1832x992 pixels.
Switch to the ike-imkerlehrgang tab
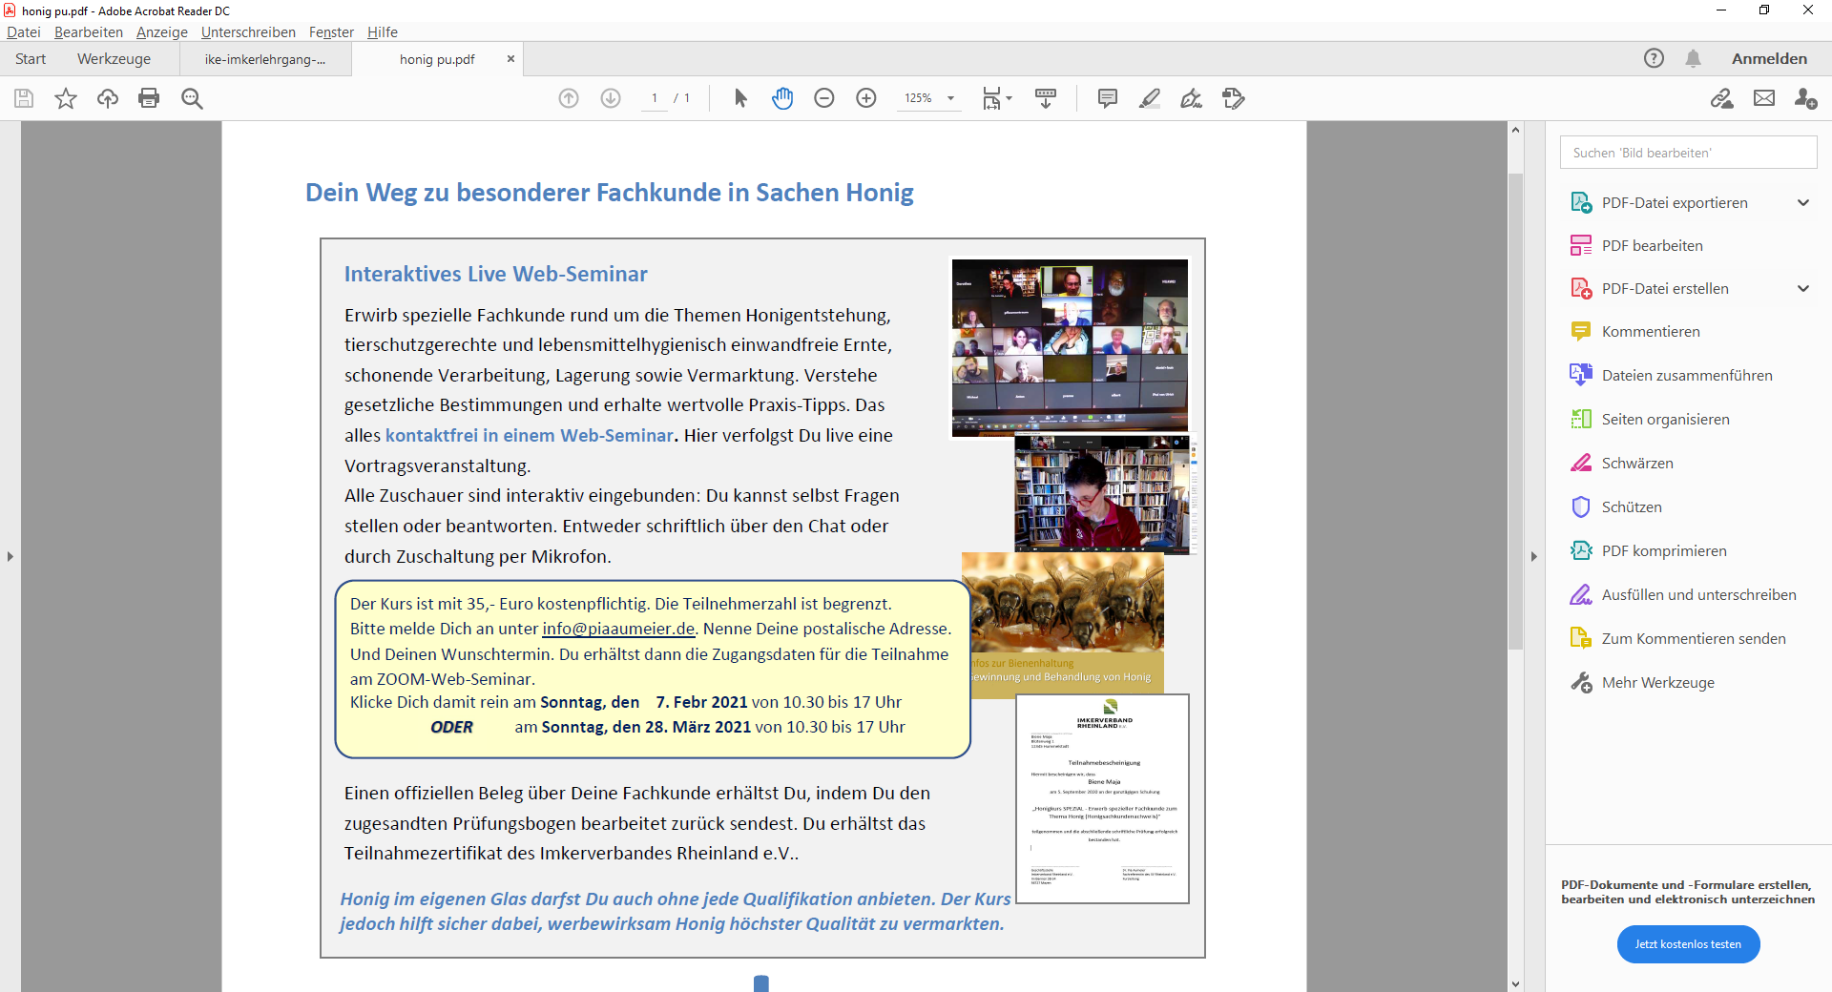(x=264, y=59)
